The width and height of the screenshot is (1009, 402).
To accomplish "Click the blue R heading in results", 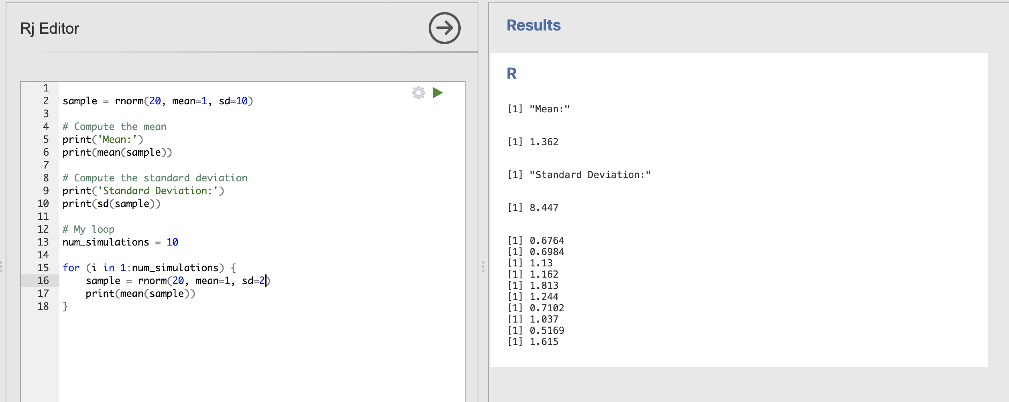I will [x=511, y=73].
